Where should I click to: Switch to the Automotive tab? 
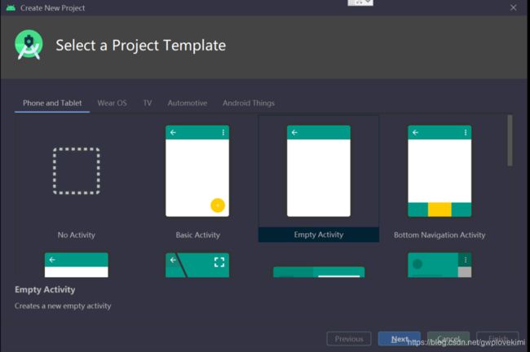pyautogui.click(x=188, y=103)
